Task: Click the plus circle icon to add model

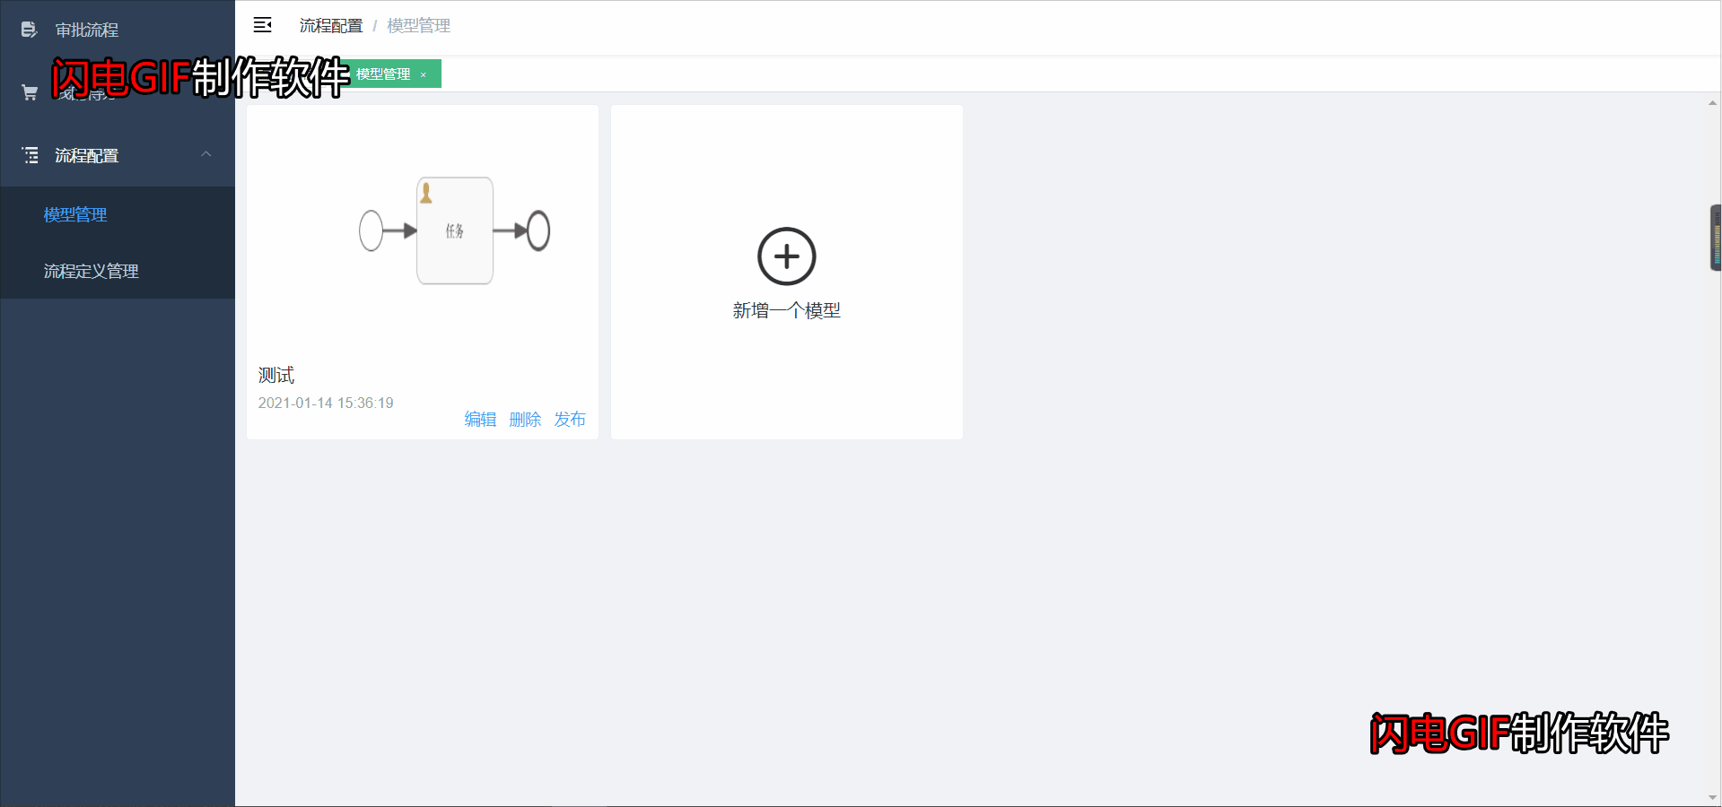Action: pos(786,256)
